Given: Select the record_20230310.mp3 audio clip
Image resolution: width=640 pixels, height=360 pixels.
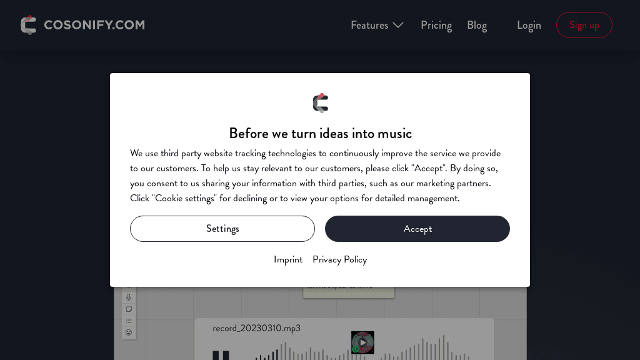Looking at the screenshot, I should coord(256,328).
